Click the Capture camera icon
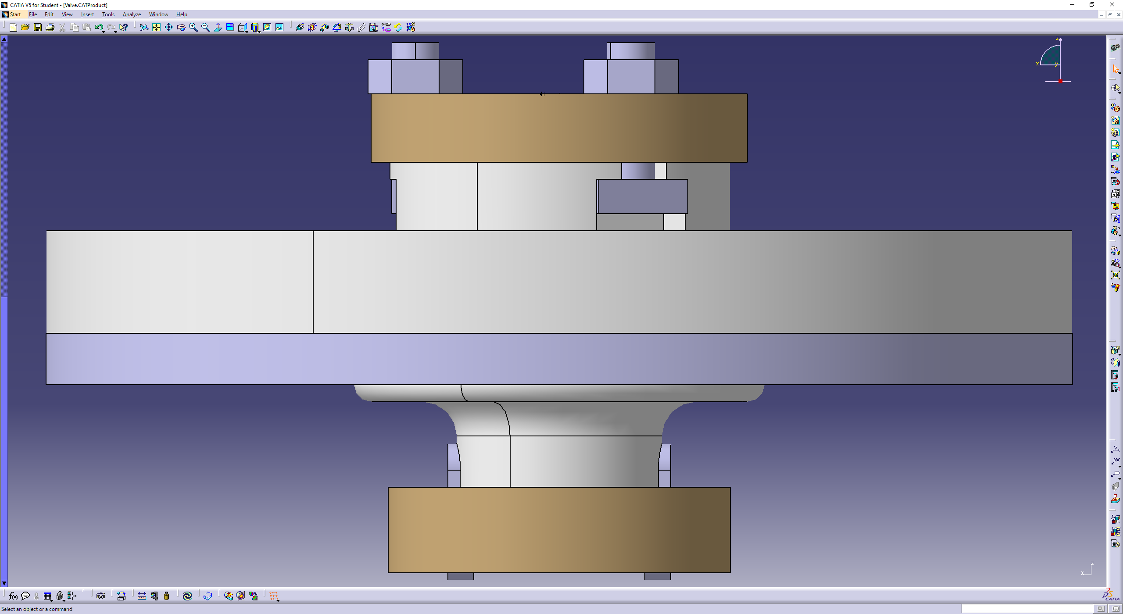Screen dimensions: 1123x614 click(x=101, y=596)
